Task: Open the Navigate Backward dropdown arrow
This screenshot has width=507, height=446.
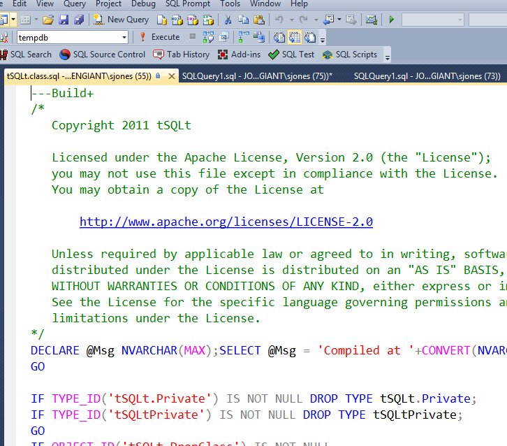Action: point(339,20)
